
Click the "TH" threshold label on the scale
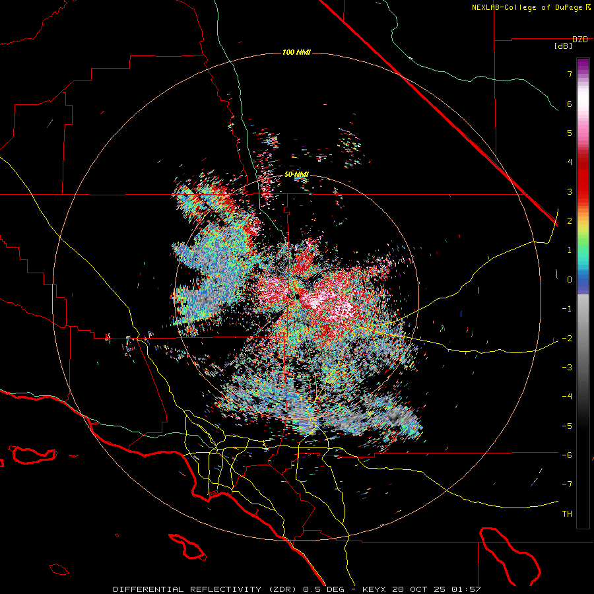[x=567, y=514]
